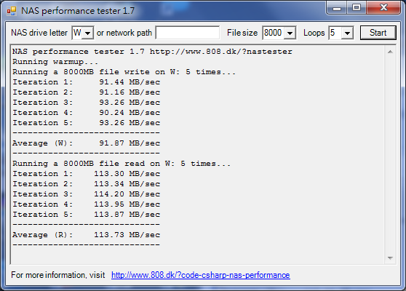Click the Average (W) 91.87 MB/sec line
The height and width of the screenshot is (291, 406).
click(87, 143)
